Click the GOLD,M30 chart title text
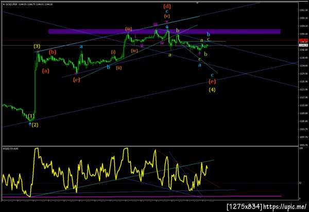This screenshot has height=212, width=309. click(12, 4)
